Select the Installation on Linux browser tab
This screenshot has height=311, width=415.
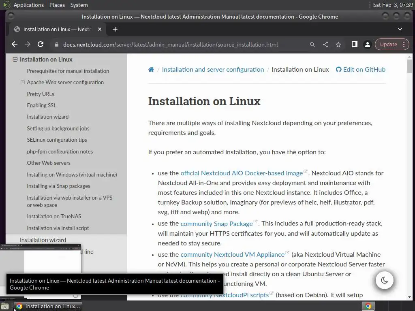click(57, 29)
